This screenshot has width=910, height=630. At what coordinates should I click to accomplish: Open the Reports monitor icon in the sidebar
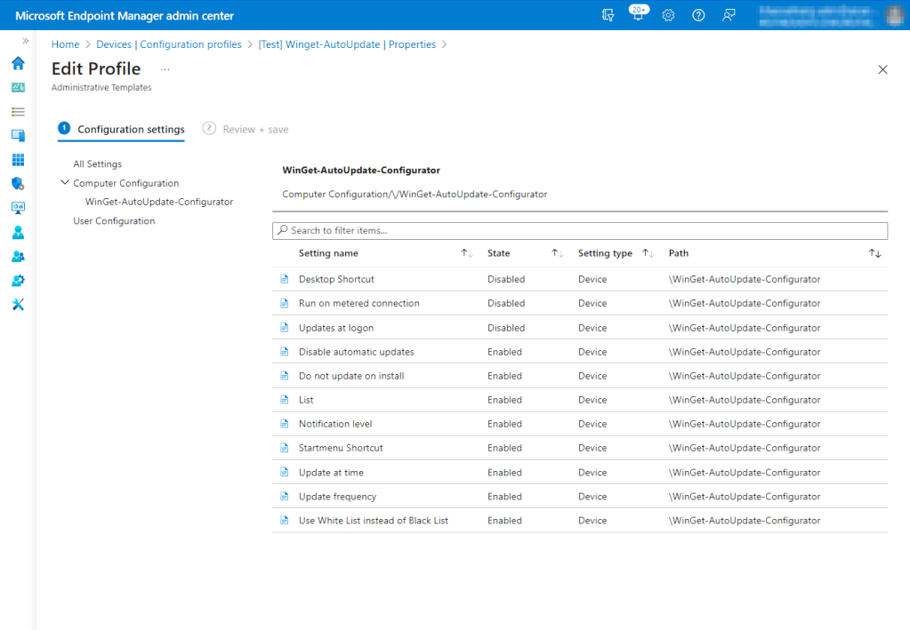tap(17, 207)
